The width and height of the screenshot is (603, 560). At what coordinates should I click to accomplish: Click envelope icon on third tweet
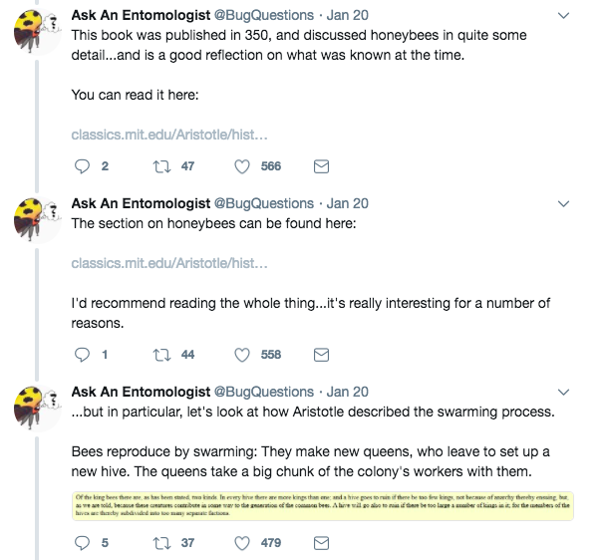coord(321,542)
